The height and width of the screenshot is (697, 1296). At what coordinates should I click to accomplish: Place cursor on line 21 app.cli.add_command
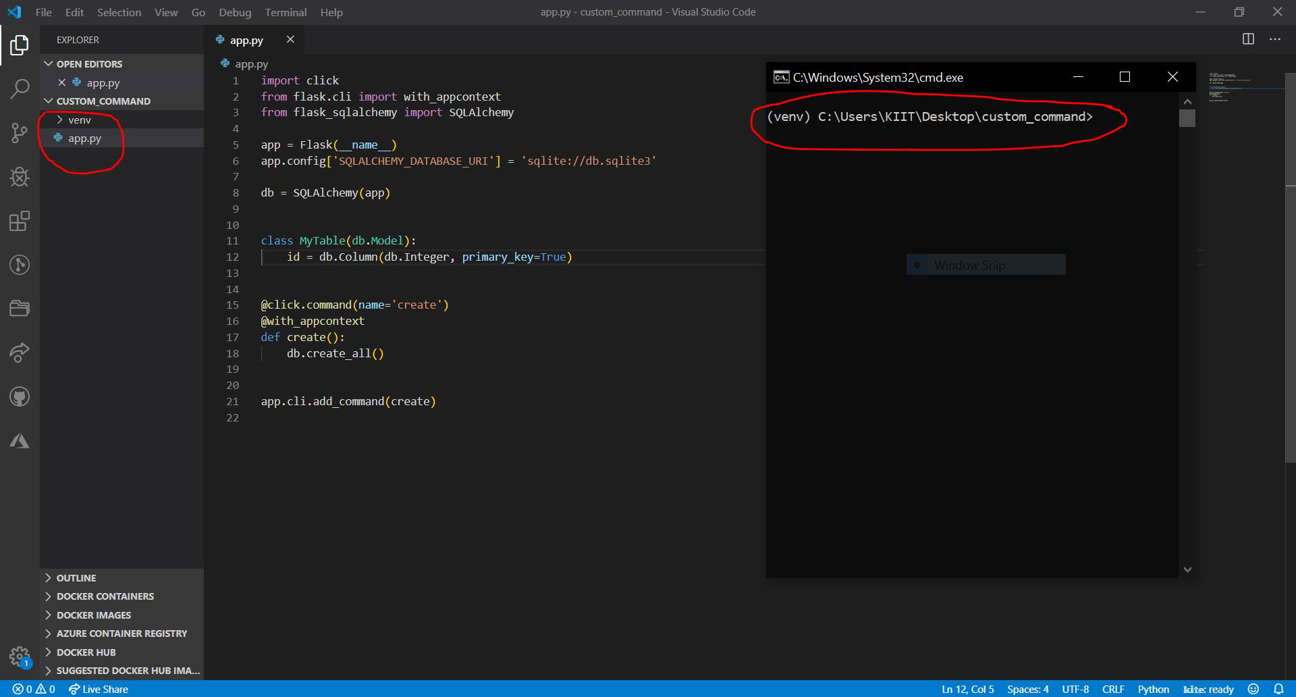[348, 401]
